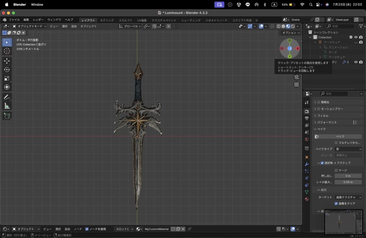Switch to the orthographic grid view icon
This screenshot has width=366, height=238.
click(x=296, y=85)
